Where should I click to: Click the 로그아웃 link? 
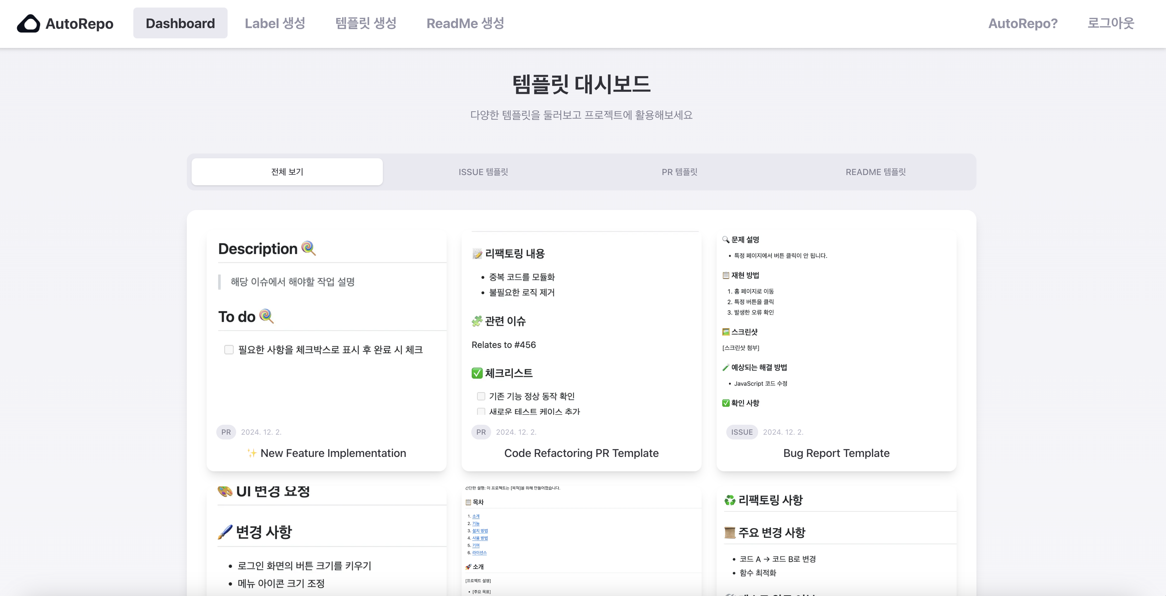click(1110, 24)
